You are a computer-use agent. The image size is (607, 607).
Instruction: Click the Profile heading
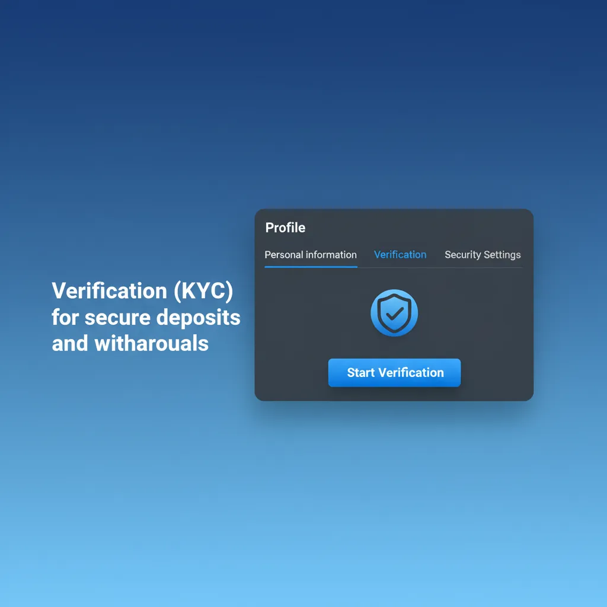click(285, 228)
